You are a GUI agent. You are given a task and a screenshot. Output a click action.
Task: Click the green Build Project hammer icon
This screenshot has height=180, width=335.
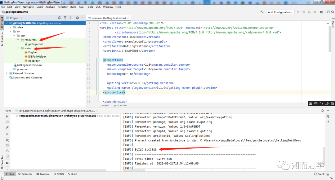(x=262, y=12)
